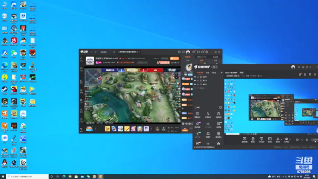The width and height of the screenshot is (318, 179).
Task: Toggle lock on the second source row
Action: pyautogui.click(x=198, y=81)
